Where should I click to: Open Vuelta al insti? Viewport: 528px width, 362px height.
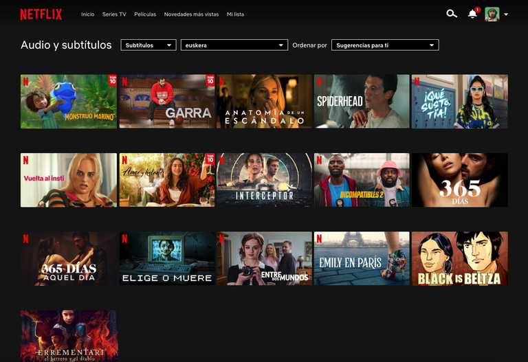(69, 180)
